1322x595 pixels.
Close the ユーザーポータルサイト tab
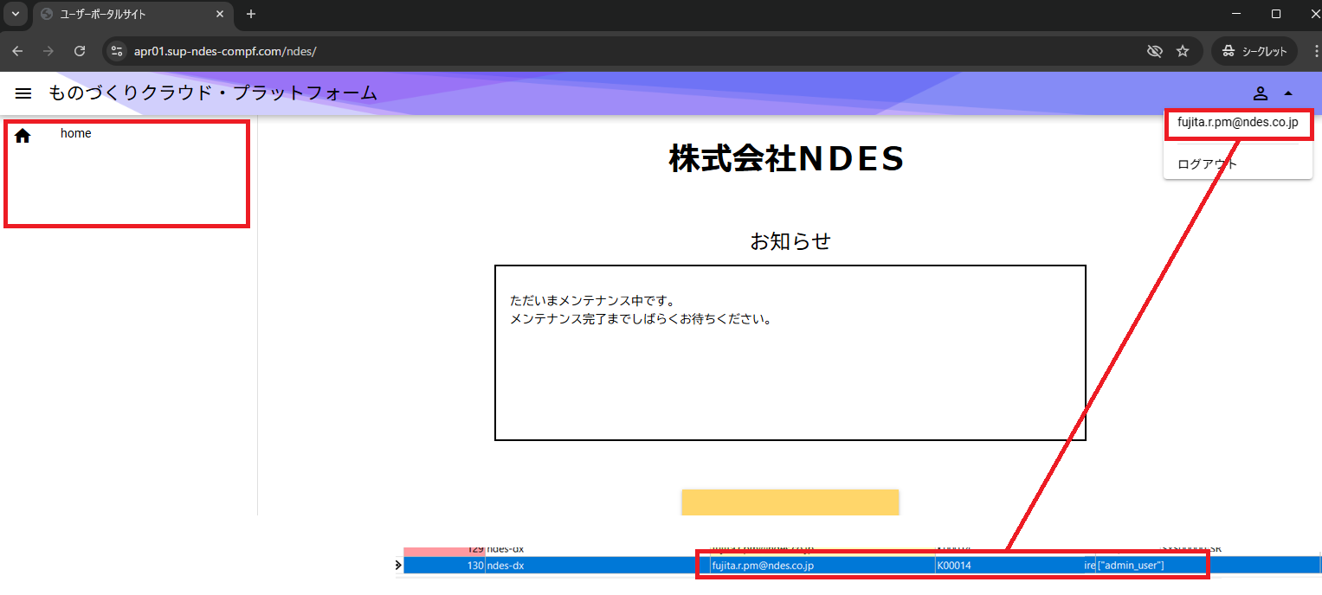click(220, 14)
